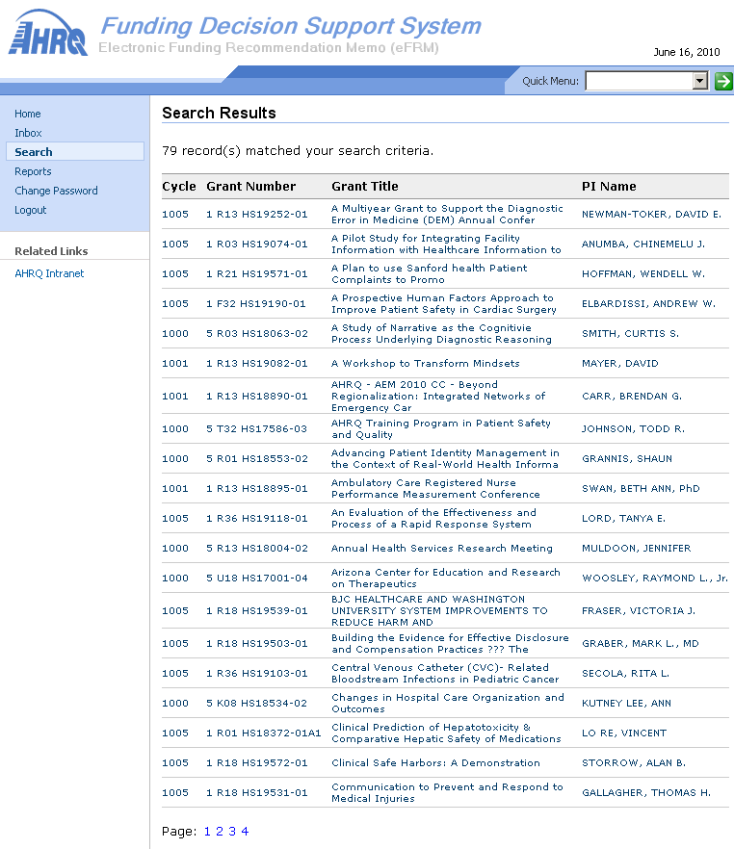Screen dimensions: 734x849
Task: Click the green Go arrow button
Action: (x=723, y=81)
